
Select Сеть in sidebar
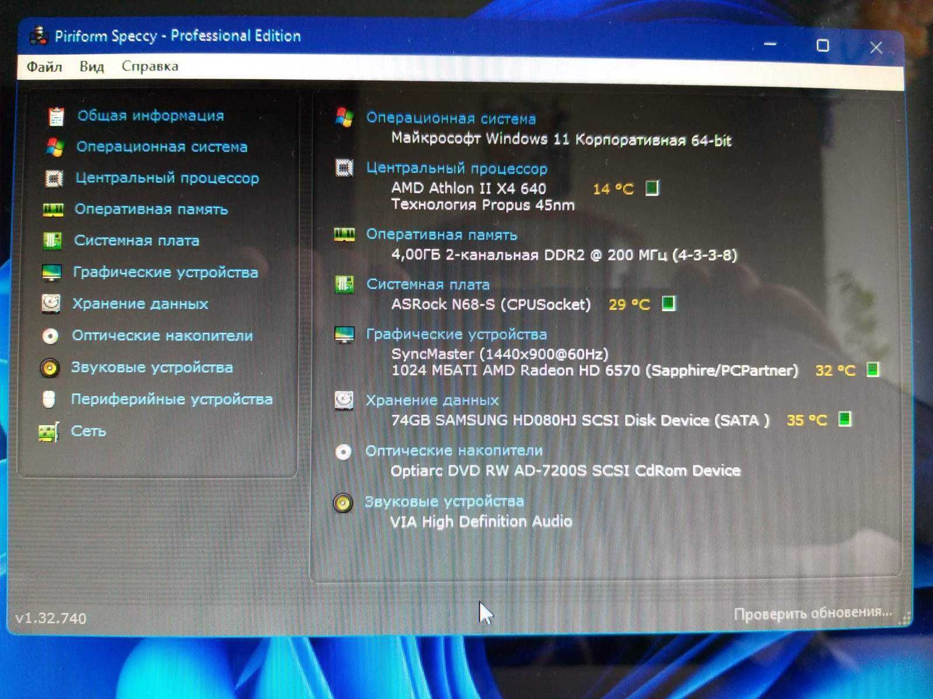pos(88,431)
